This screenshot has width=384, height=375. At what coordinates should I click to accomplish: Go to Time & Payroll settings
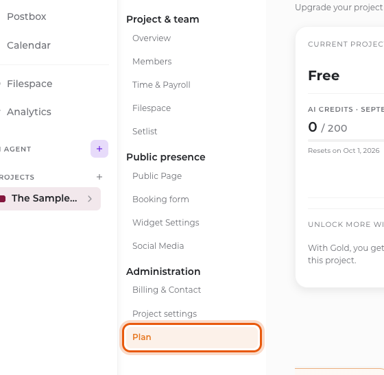coord(161,85)
